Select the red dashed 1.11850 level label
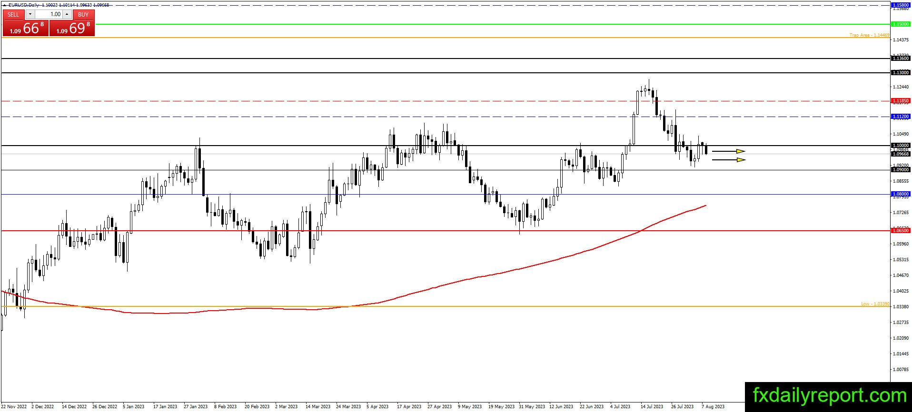The height and width of the screenshot is (412, 912). (901, 101)
